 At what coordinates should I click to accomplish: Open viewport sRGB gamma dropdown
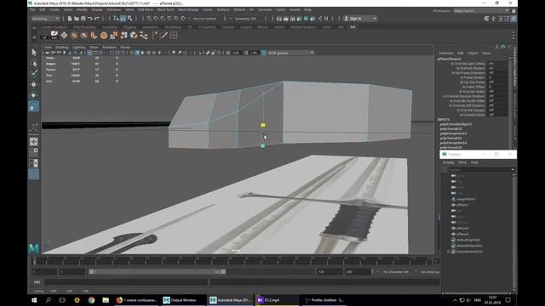290,53
